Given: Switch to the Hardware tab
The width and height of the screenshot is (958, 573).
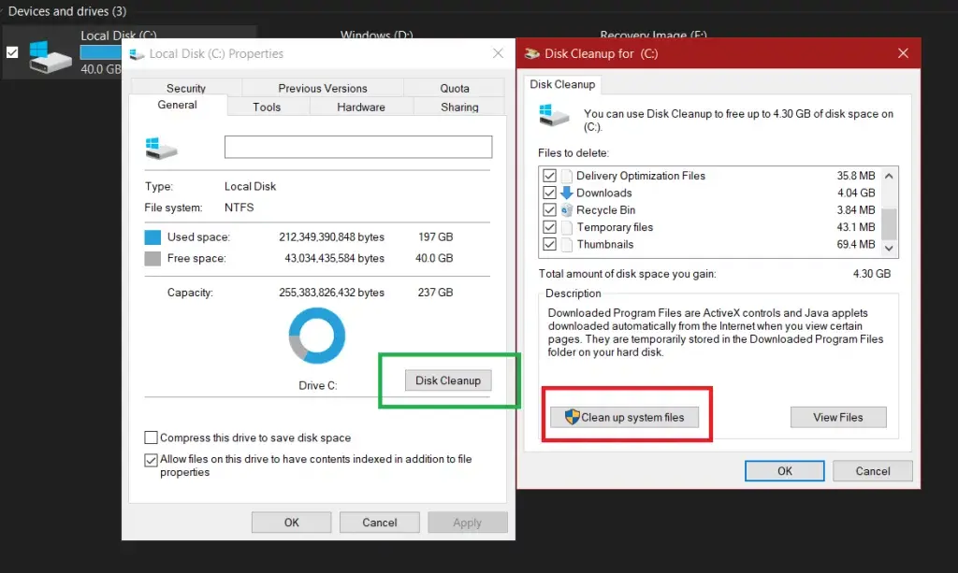Looking at the screenshot, I should tap(361, 107).
